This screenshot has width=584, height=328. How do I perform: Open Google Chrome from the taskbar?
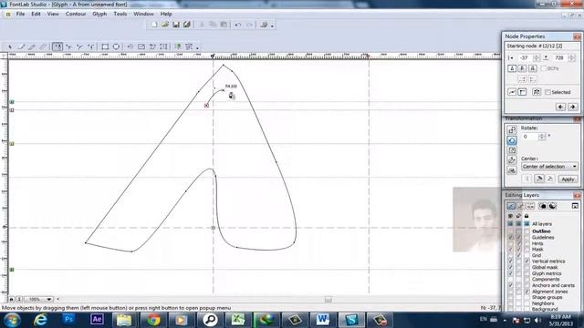(x=153, y=320)
